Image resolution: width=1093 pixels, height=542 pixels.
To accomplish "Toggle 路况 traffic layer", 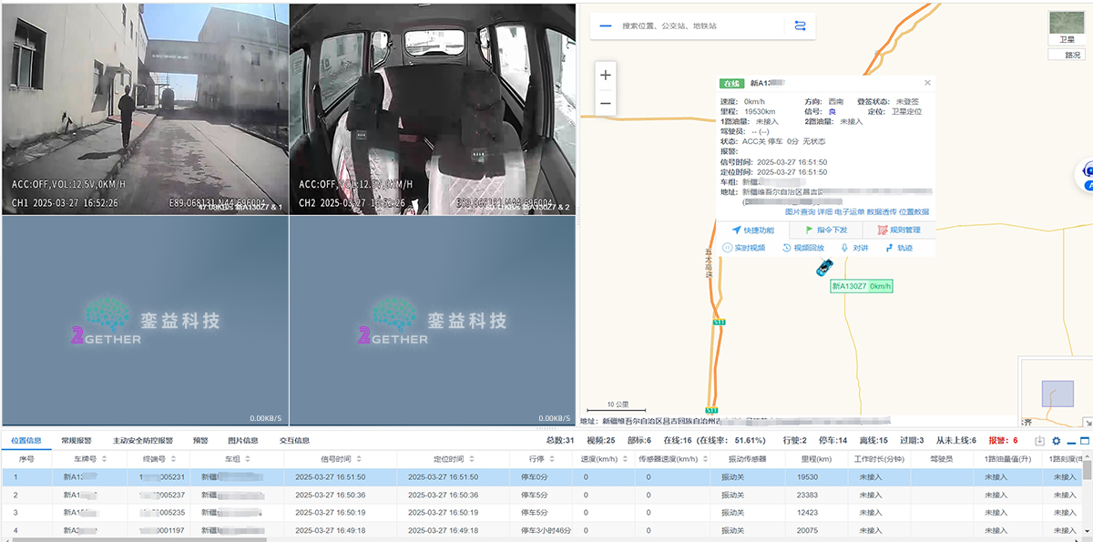I will (x=1072, y=55).
